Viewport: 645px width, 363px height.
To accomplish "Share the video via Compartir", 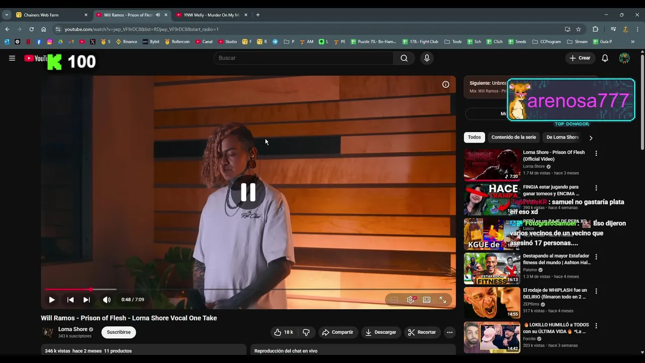I will pos(338,332).
